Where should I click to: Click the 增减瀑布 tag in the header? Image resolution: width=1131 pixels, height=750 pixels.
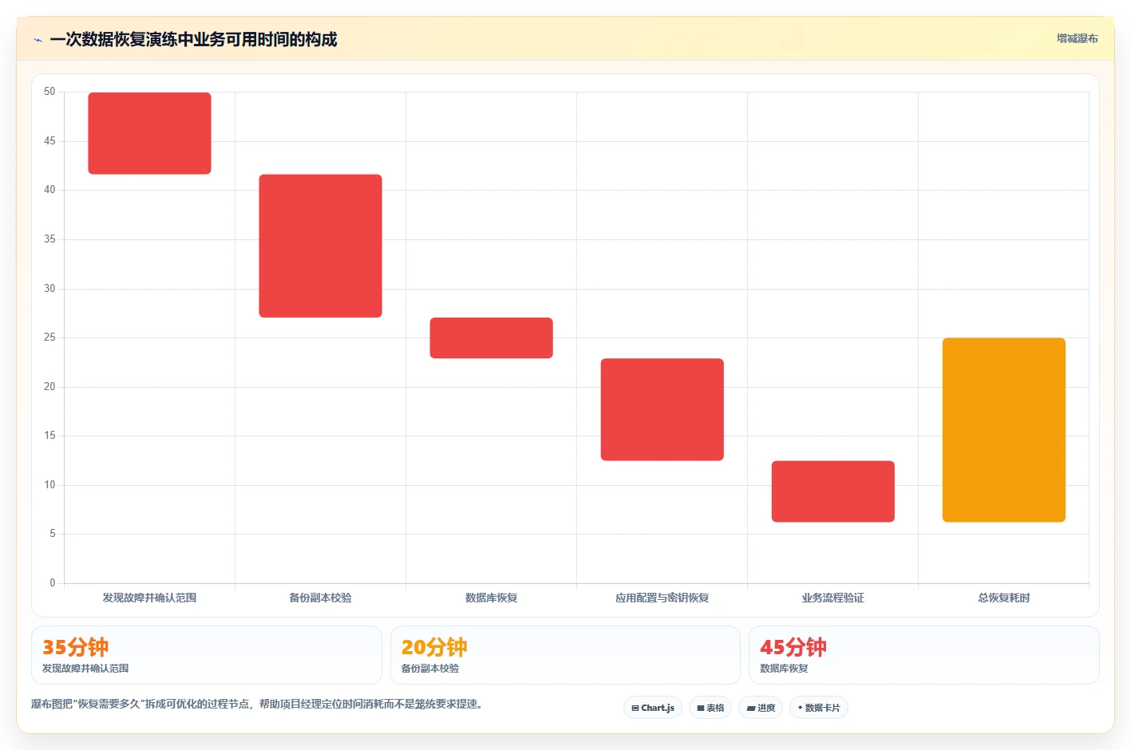click(1077, 38)
